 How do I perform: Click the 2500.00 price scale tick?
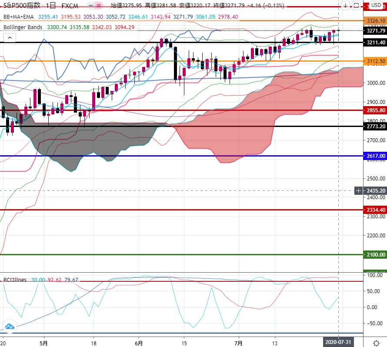376,178
